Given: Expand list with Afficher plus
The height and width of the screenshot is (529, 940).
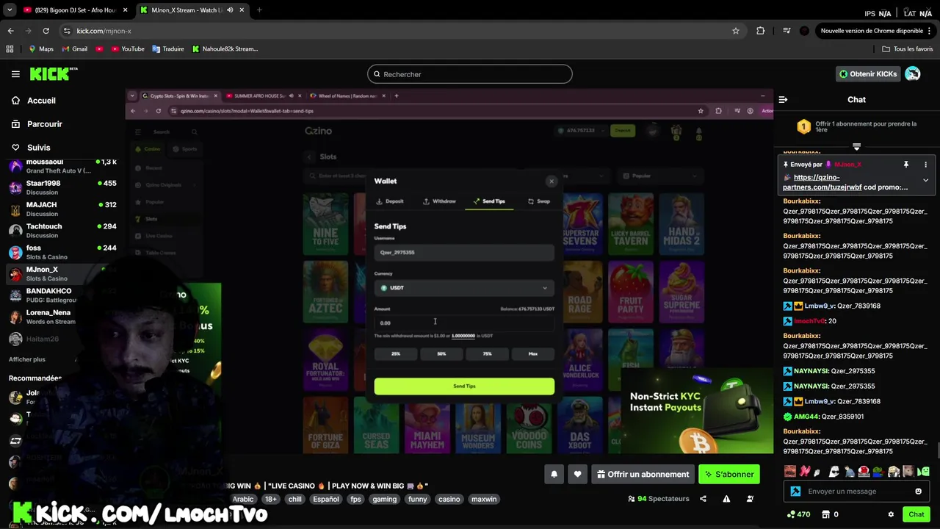Looking at the screenshot, I should (x=27, y=359).
